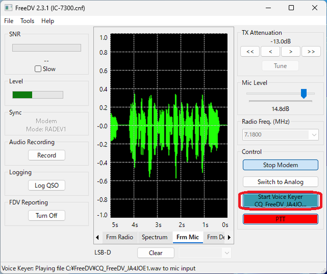Click the single > attenuation button
This screenshot has height=274, width=327.
pos(291,52)
